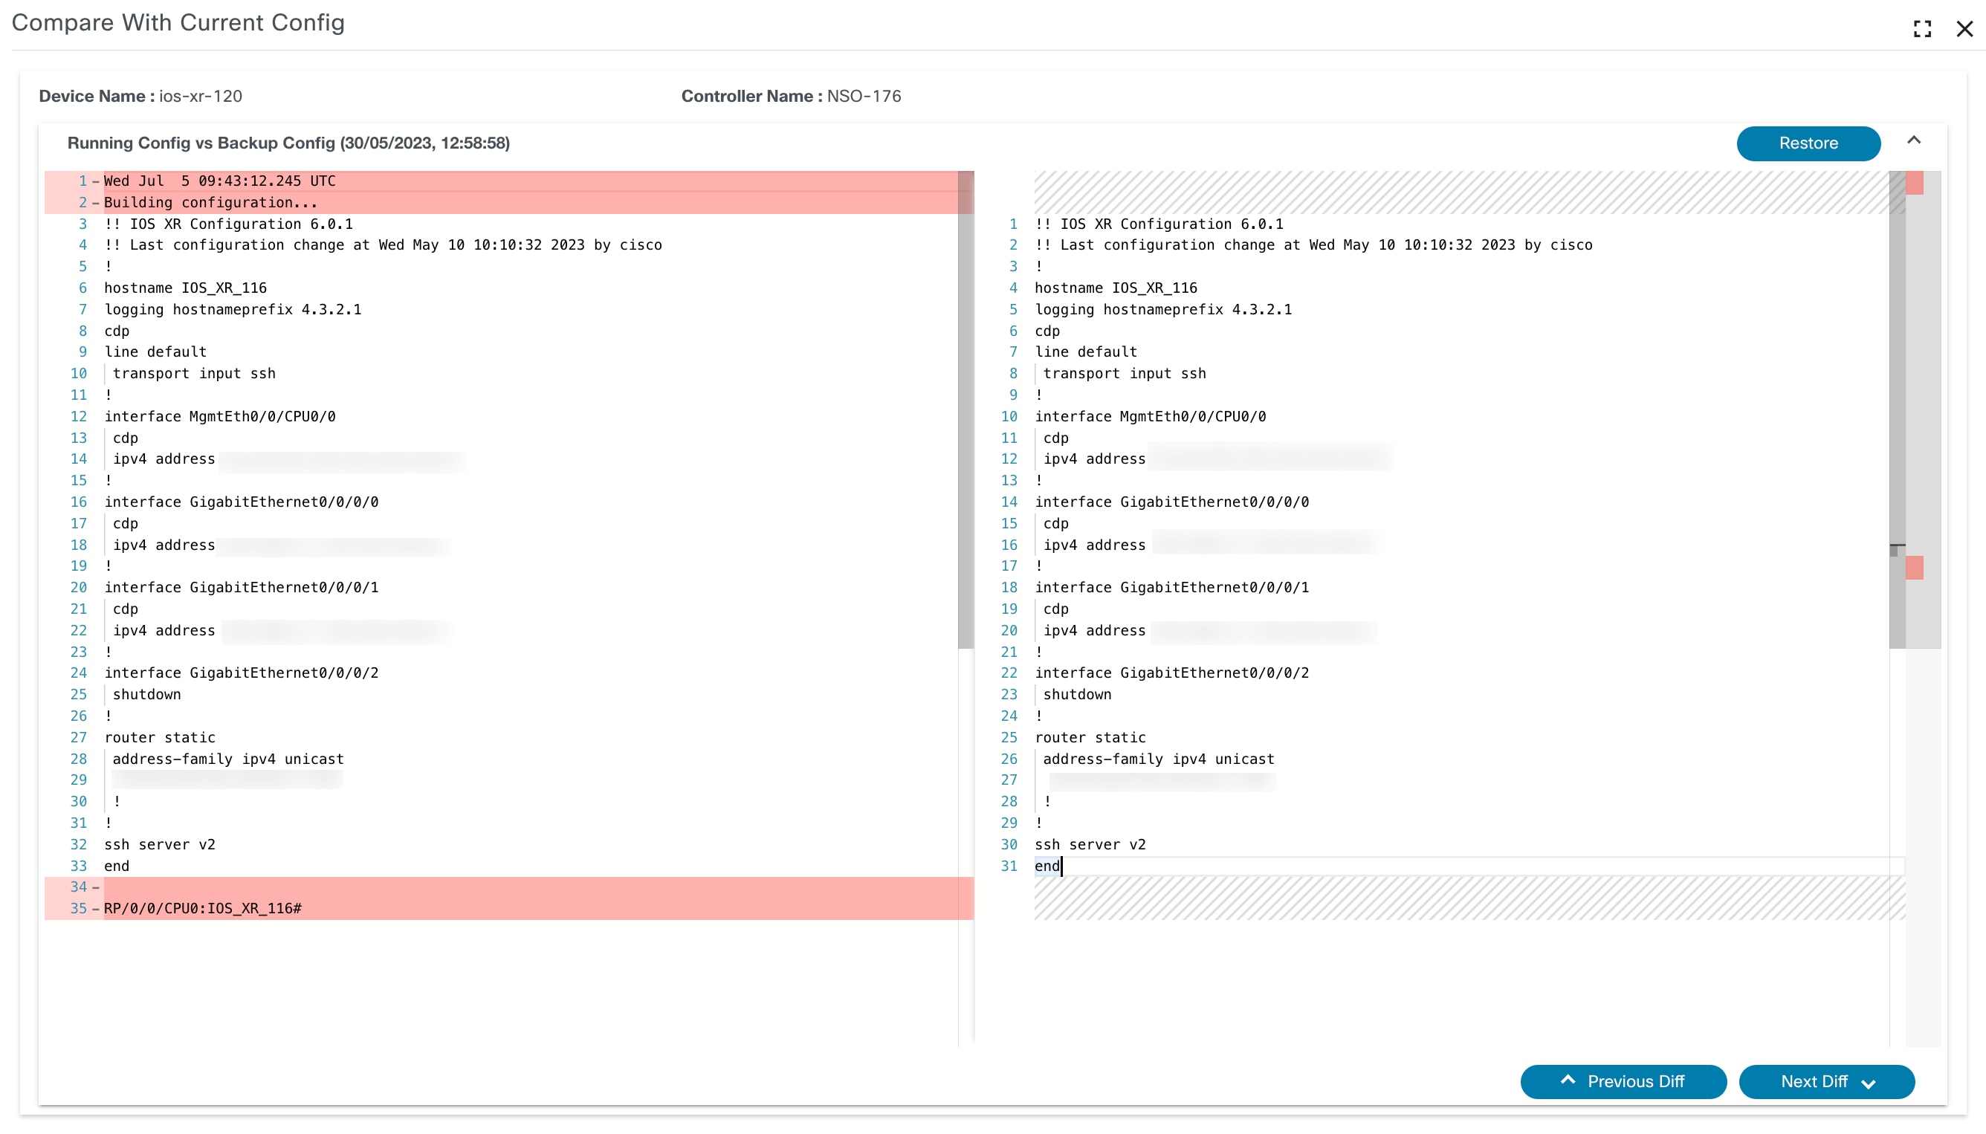Click the Restore button

pos(1807,143)
